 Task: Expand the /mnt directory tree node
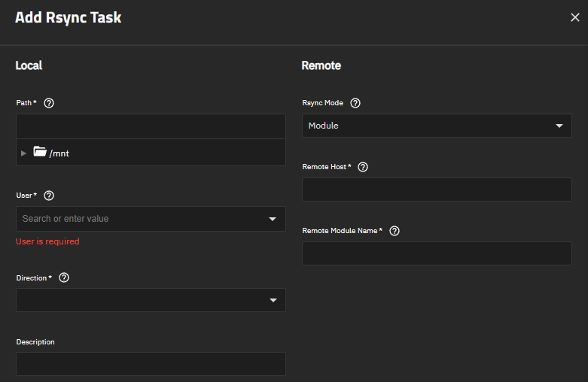point(23,153)
